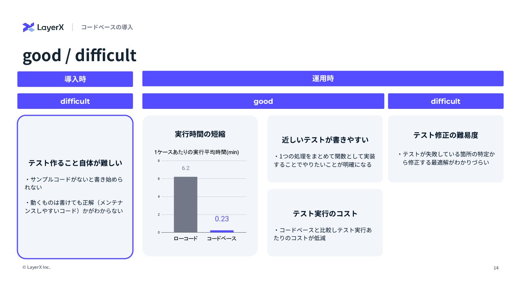This screenshot has height=293, width=521.
Task: Click the chart title 1ケースあたりの実行平均時間(min)
Action: coord(196,152)
